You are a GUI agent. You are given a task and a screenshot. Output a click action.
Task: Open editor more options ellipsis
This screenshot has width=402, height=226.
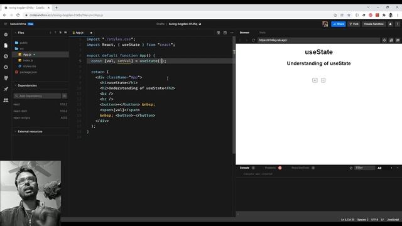click(x=232, y=33)
